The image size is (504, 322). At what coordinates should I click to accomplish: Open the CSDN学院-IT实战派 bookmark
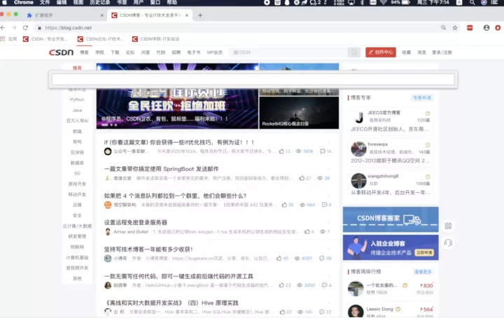click(x=156, y=39)
